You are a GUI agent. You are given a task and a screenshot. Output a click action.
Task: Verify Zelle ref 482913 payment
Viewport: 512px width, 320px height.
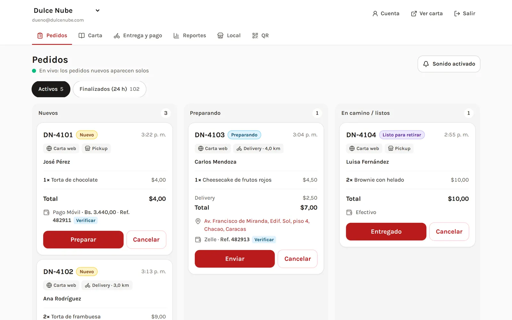(264, 240)
